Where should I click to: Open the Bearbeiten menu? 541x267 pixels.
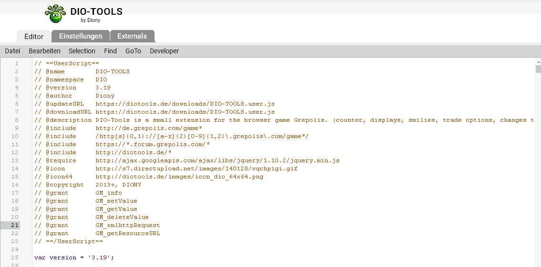[x=44, y=51]
